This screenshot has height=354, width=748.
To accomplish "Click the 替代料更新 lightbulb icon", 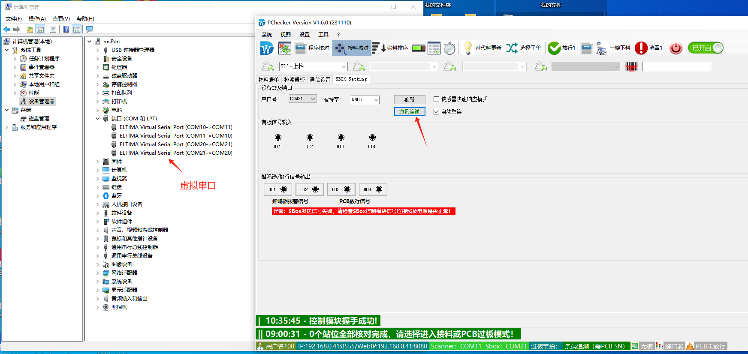I will click(x=468, y=48).
